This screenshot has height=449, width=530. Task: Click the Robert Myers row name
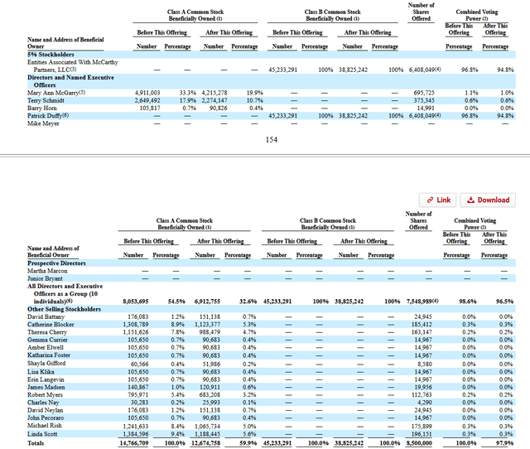point(45,395)
